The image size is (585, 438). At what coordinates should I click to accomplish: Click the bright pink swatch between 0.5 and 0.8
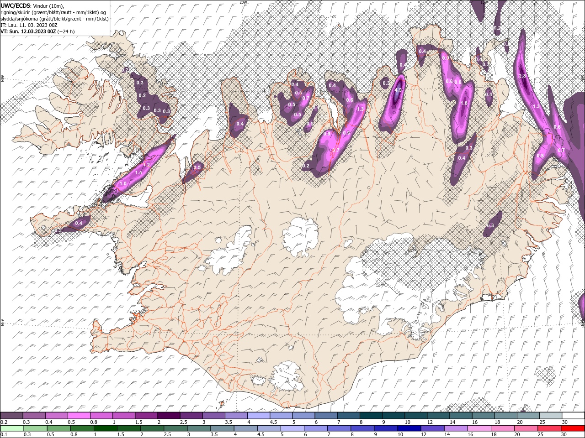coord(79,416)
